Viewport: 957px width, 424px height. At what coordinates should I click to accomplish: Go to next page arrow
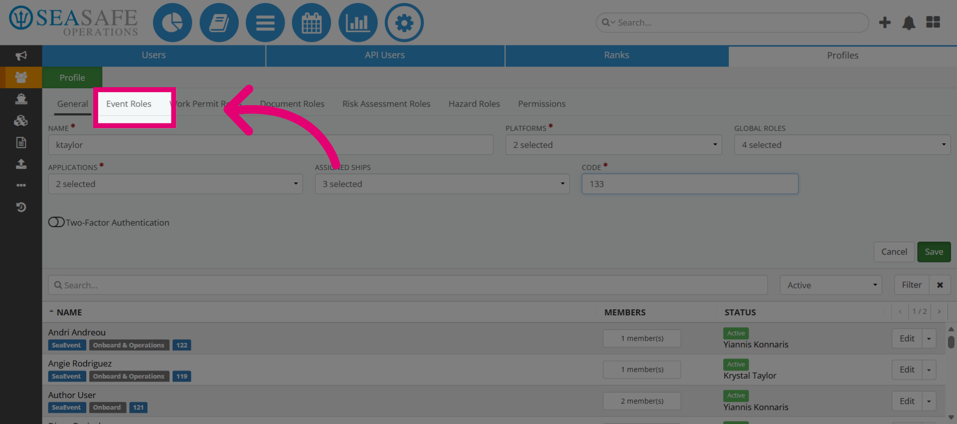pos(939,311)
